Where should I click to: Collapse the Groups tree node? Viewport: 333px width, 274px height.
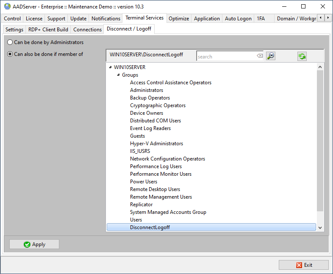[118, 75]
